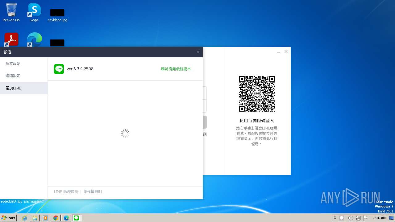Select the 關於LINE settings section
395x222 pixels.
tap(24, 88)
